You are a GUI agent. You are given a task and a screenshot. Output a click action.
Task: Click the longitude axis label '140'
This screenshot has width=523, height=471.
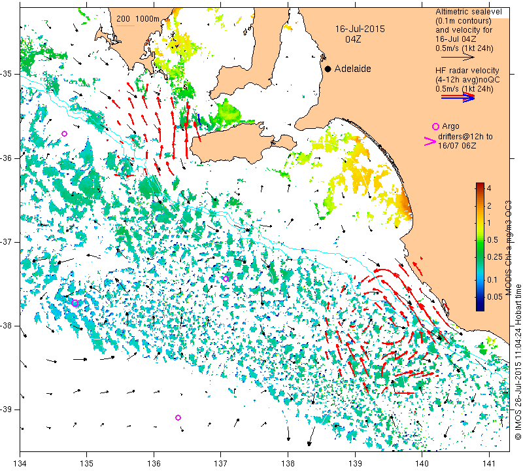coord(422,464)
